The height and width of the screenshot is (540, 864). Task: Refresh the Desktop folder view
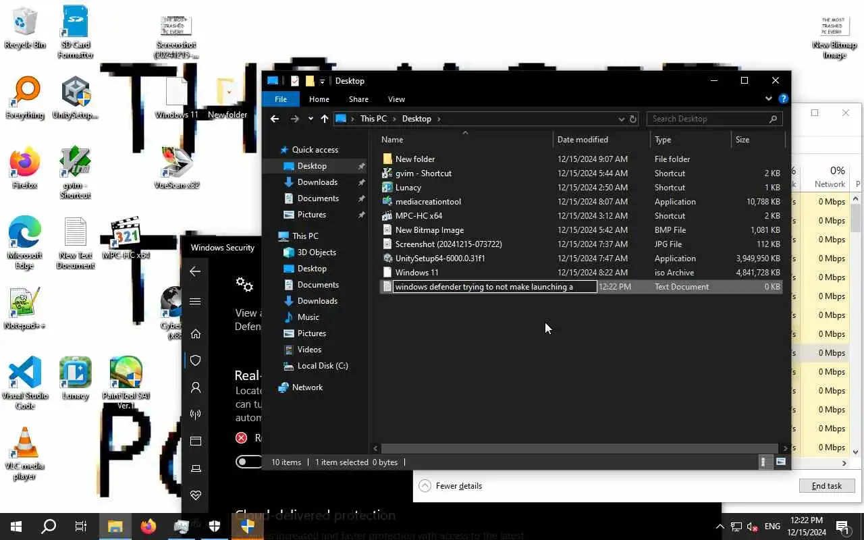(x=633, y=119)
